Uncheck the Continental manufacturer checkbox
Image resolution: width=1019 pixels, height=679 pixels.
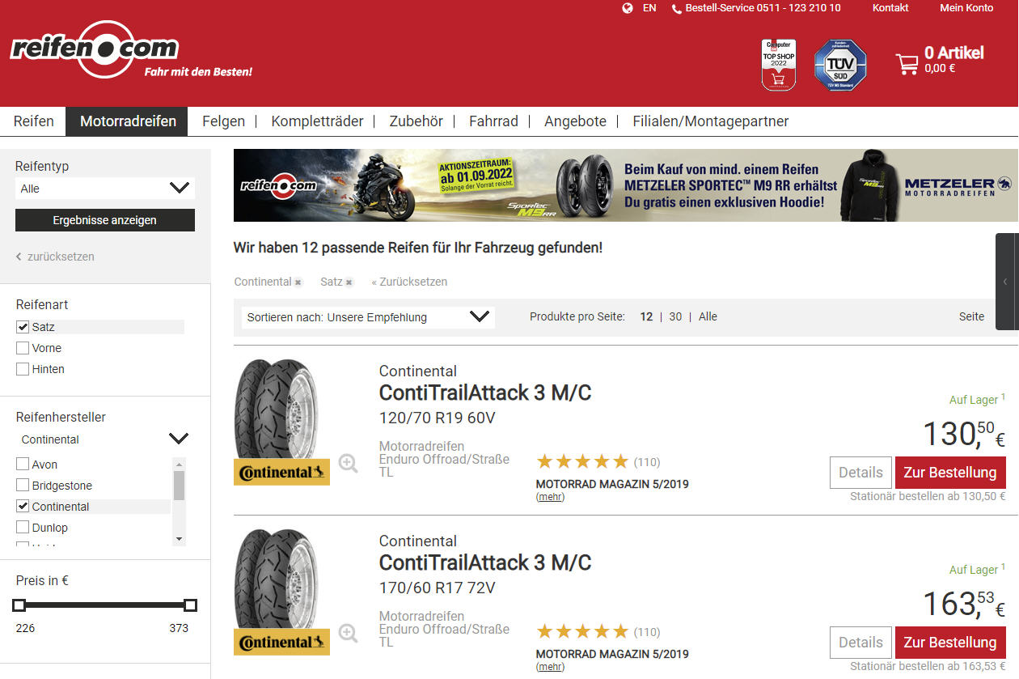coord(23,507)
